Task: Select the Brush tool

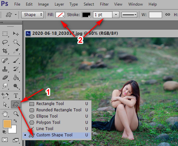Action: click(x=16, y=61)
